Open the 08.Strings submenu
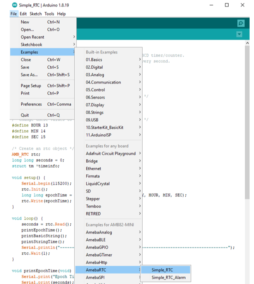 tap(109, 112)
